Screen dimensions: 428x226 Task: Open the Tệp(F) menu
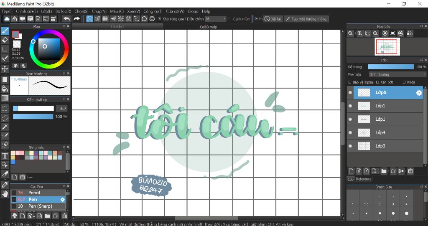7,11
